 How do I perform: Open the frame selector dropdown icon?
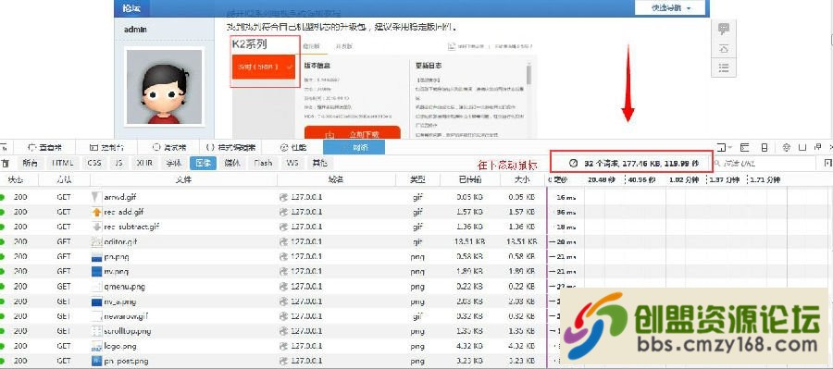[x=724, y=147]
